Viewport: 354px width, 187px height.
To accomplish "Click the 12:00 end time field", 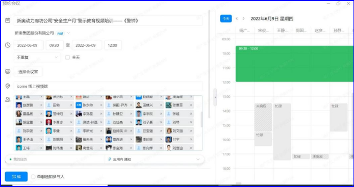I will pos(113,45).
